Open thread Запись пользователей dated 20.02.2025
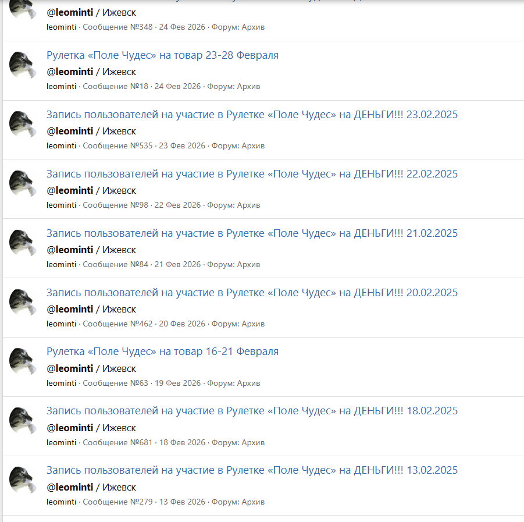Image resolution: width=524 pixels, height=522 pixels. click(252, 293)
